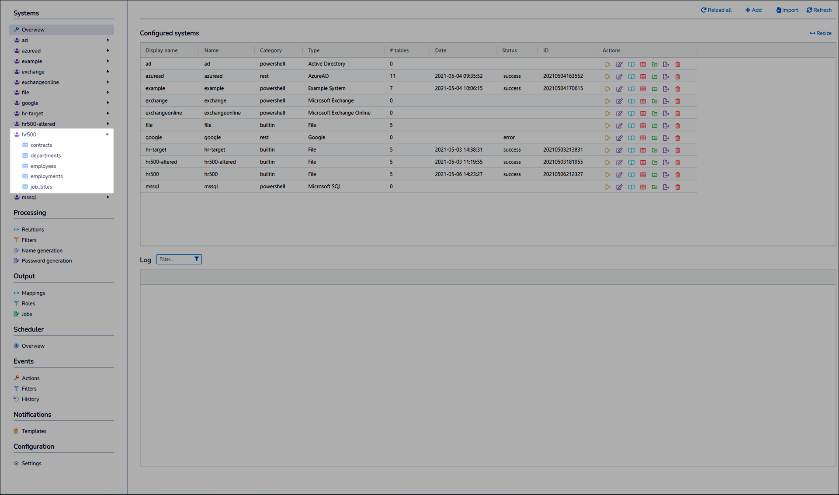
Task: Click the run play icon for exchangeonline
Action: [608, 113]
